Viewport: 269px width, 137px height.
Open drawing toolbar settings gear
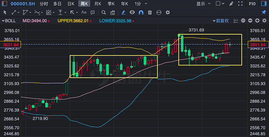coord(168,12)
